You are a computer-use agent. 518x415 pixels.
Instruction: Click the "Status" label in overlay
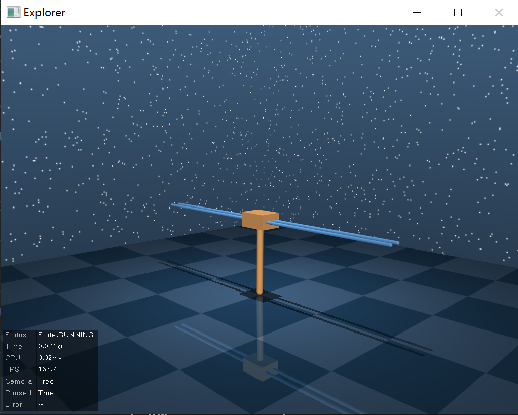pyautogui.click(x=16, y=335)
